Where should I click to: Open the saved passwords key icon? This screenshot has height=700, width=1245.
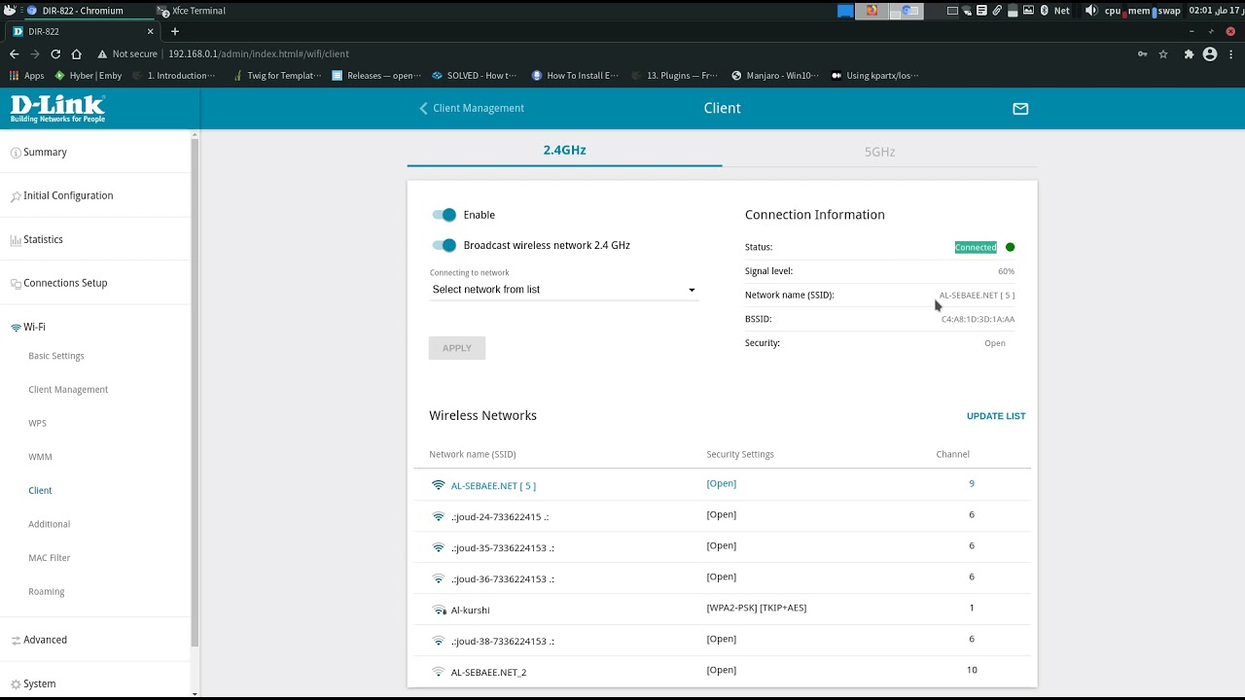[x=1142, y=54]
